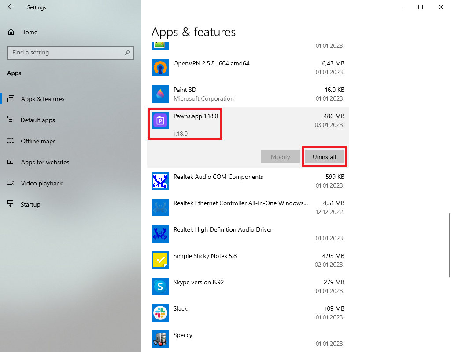Click the Slack entry name
This screenshot has height=352, width=451.
point(180,308)
